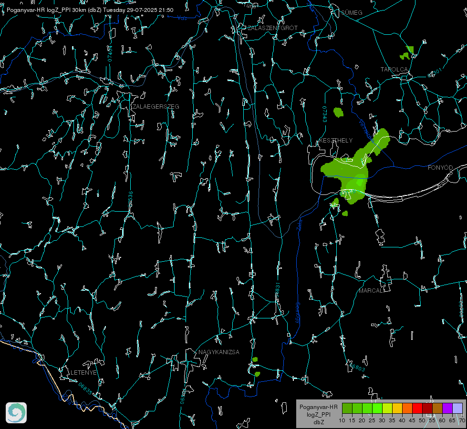Click the NAGYKANIZSA city label
The height and width of the screenshot is (429, 467).
(219, 352)
